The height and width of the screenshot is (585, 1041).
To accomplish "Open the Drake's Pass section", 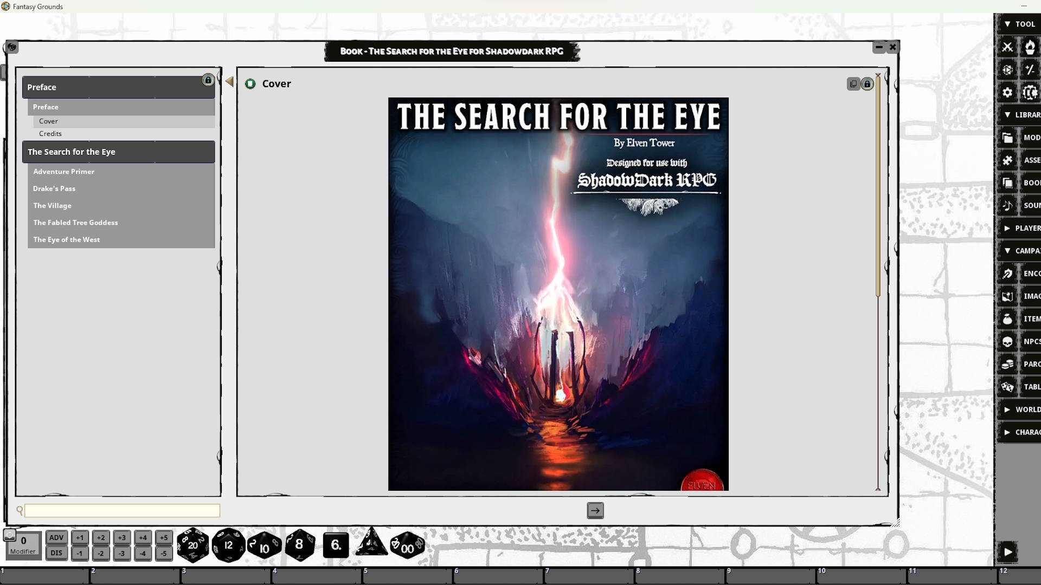I will (x=121, y=188).
